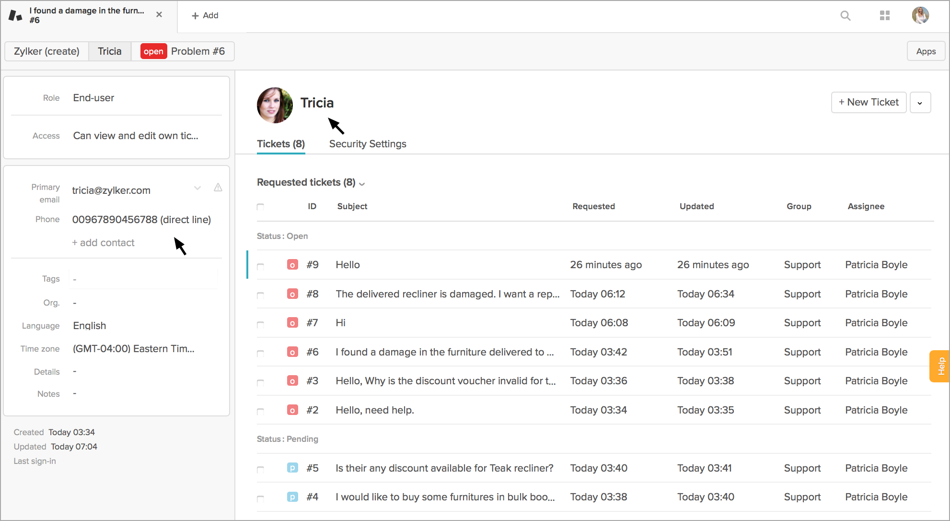Toggle the select-all tickets checkbox

[x=260, y=207]
